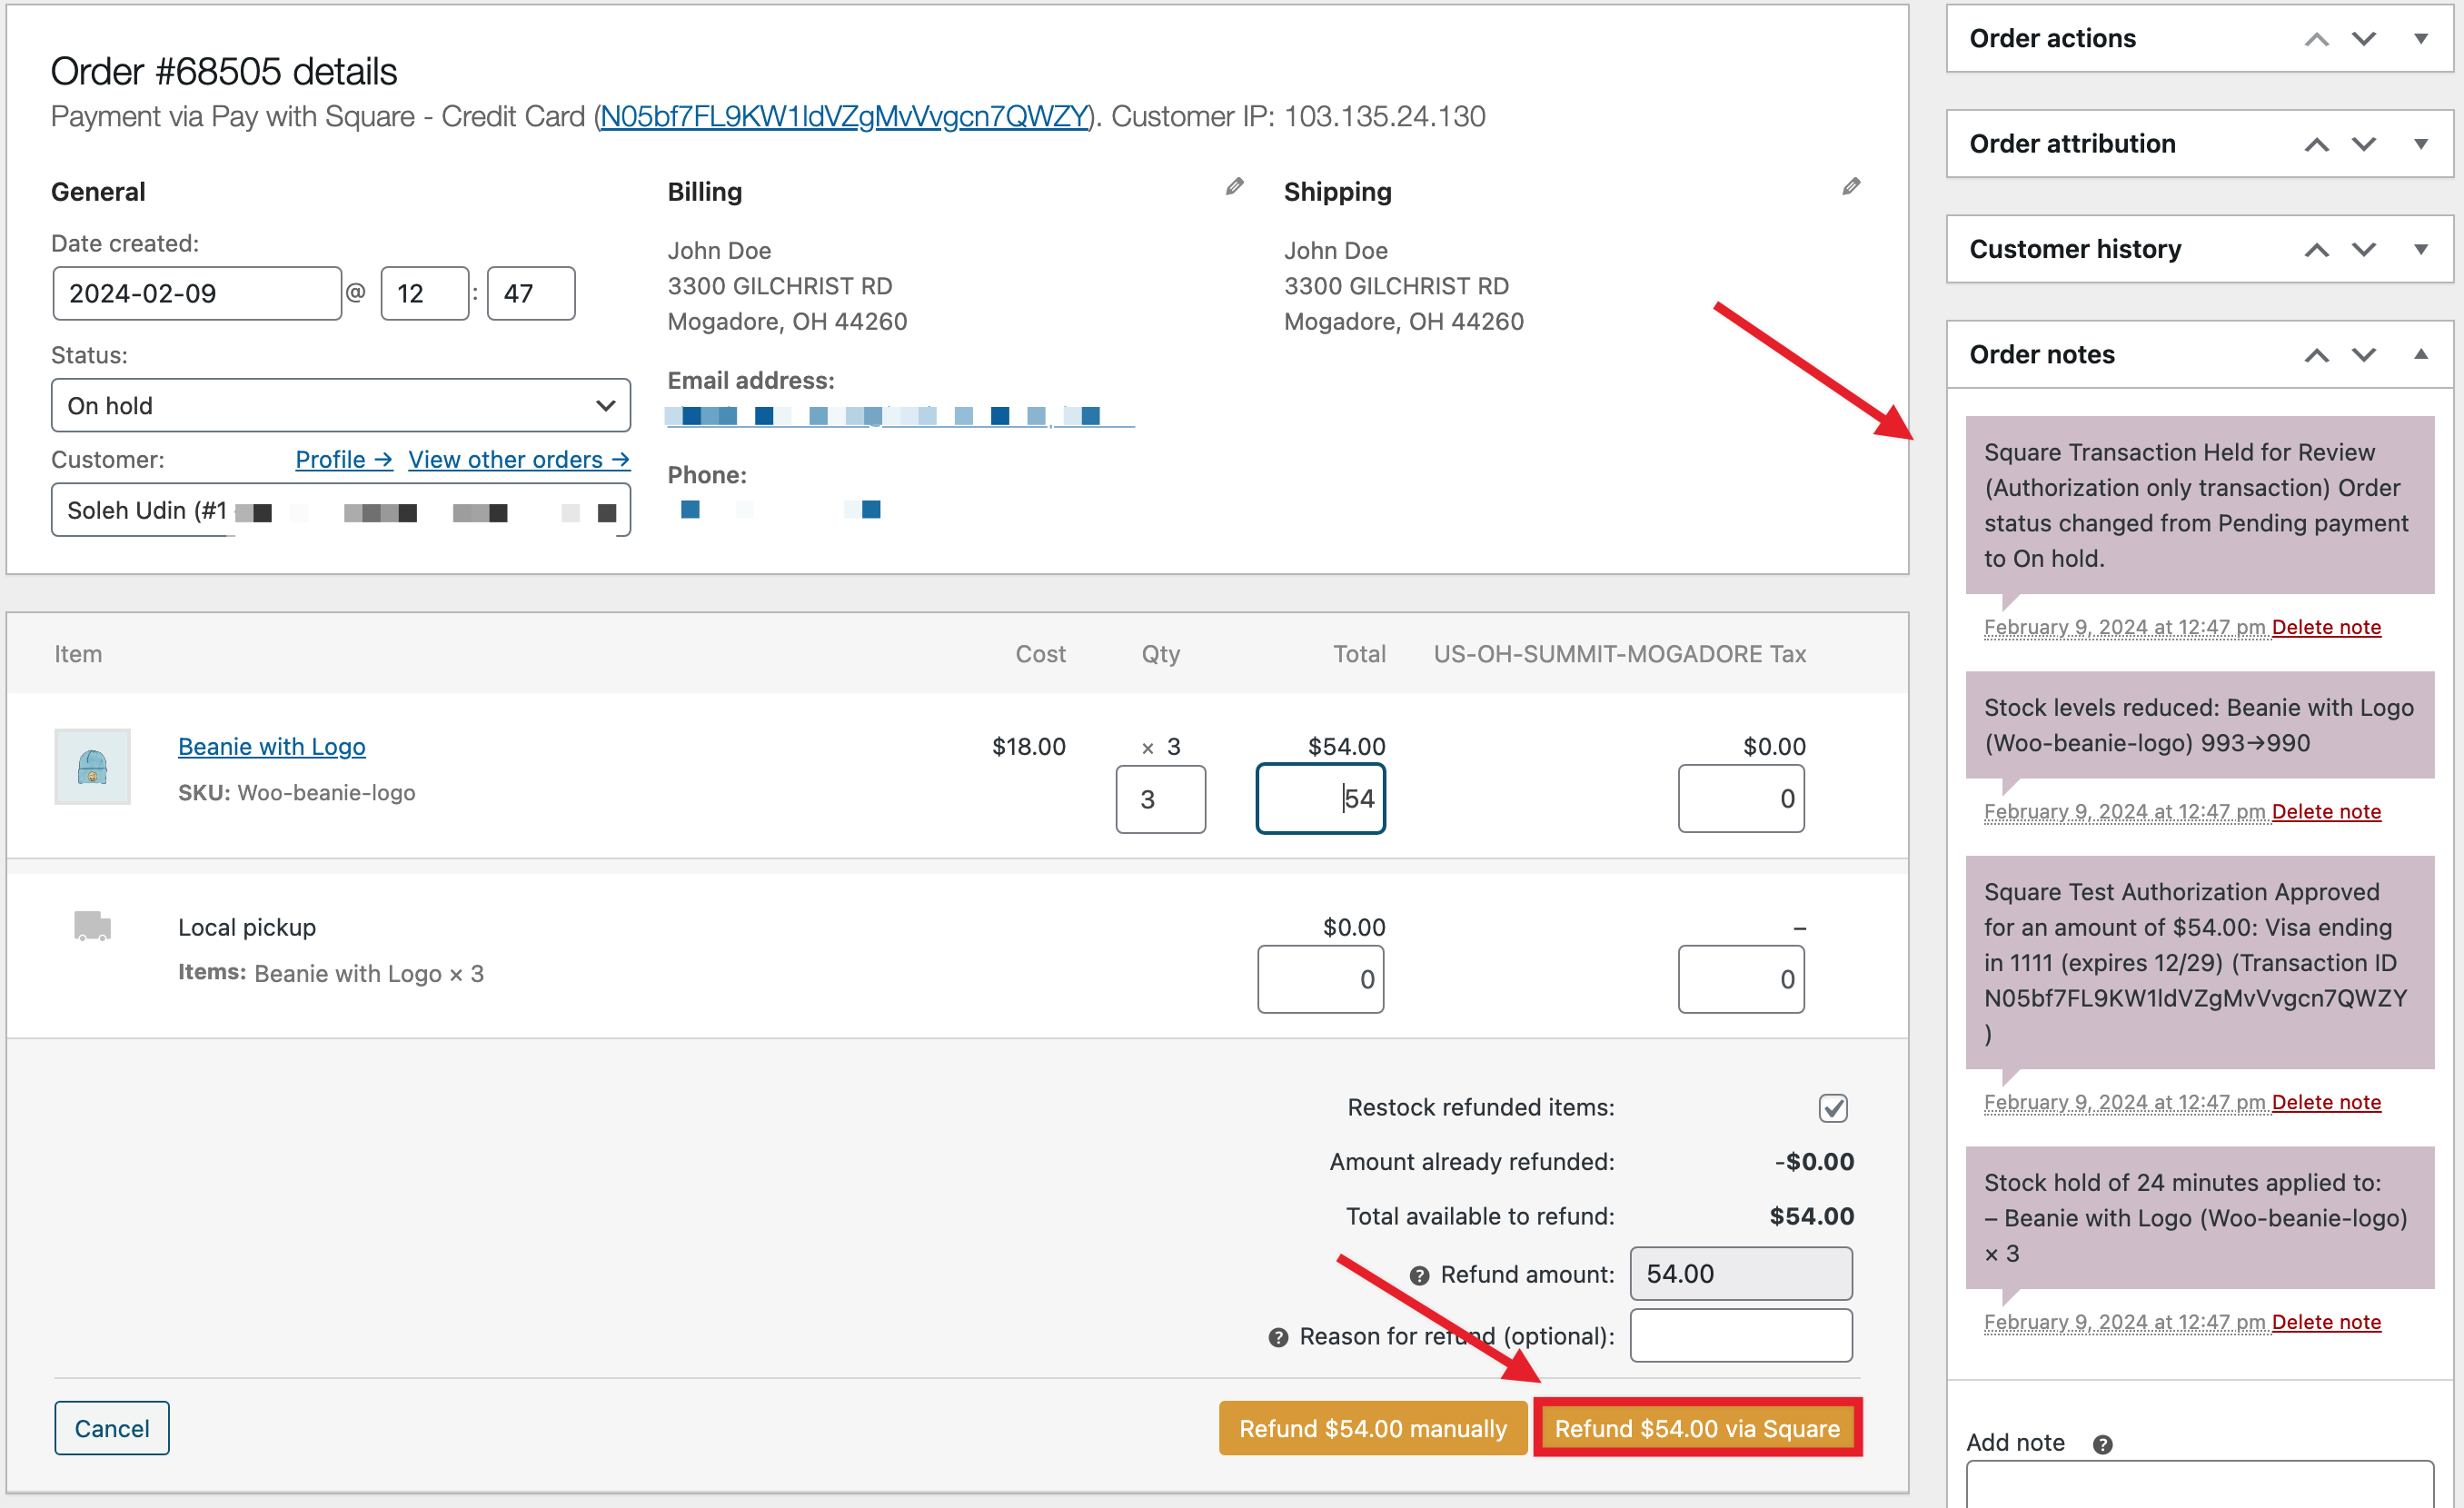Move Order attribution panel up with arrow icon
The image size is (2464, 1508).
(2316, 144)
